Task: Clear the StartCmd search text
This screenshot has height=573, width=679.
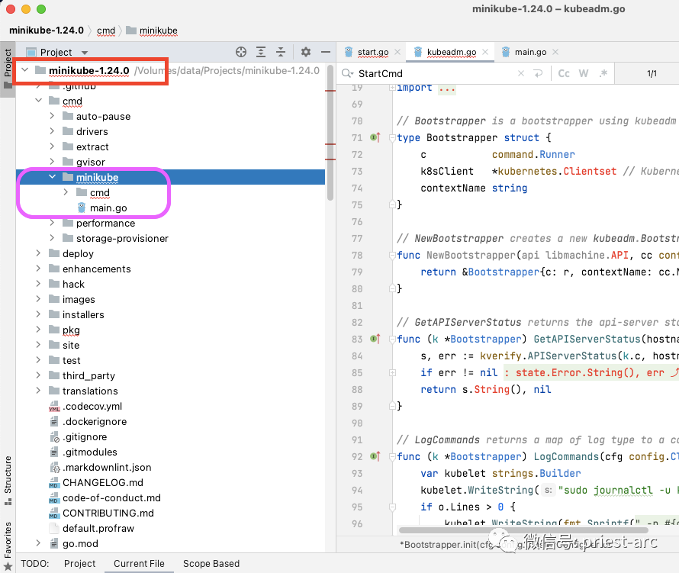Action: tap(521, 73)
